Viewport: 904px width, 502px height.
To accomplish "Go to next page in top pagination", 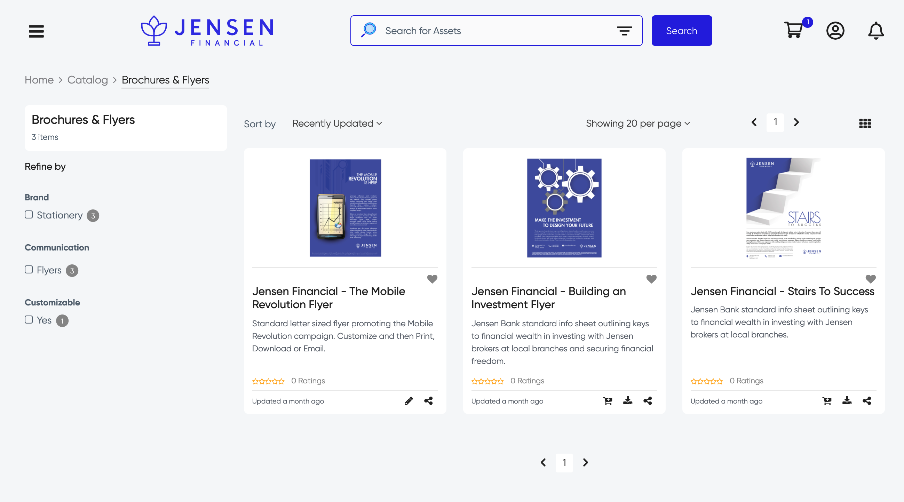I will 796,122.
